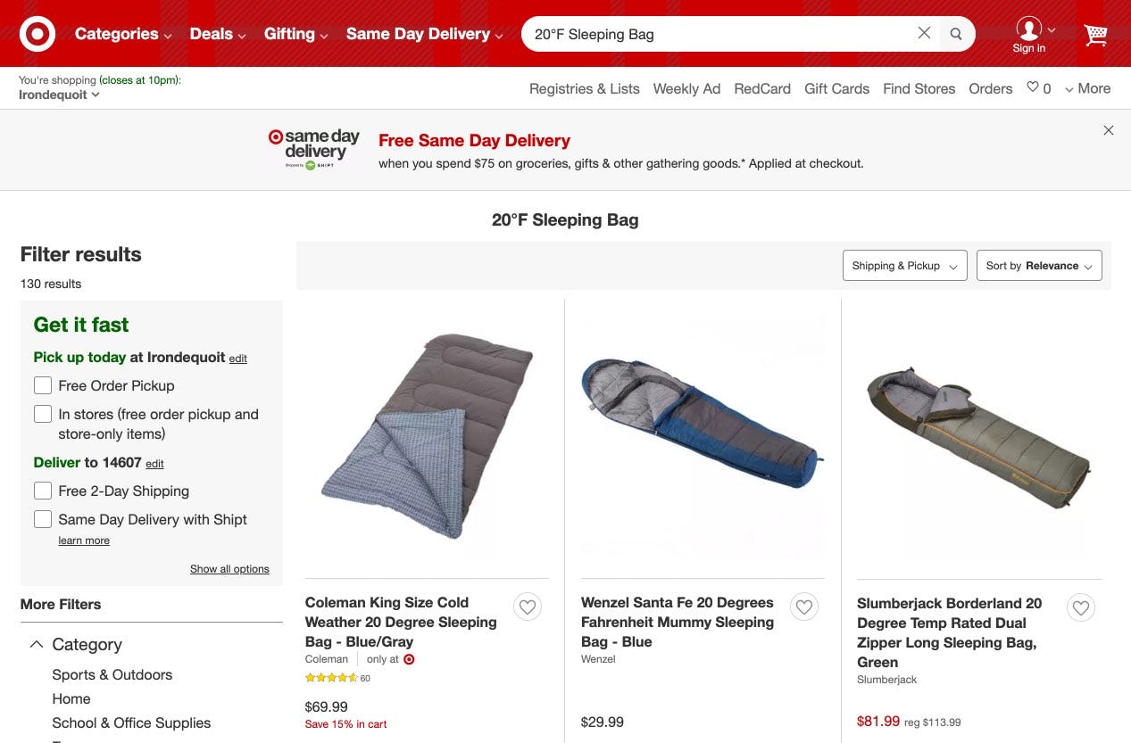The height and width of the screenshot is (743, 1131).
Task: Open the Weekly Ad page
Action: click(x=686, y=88)
